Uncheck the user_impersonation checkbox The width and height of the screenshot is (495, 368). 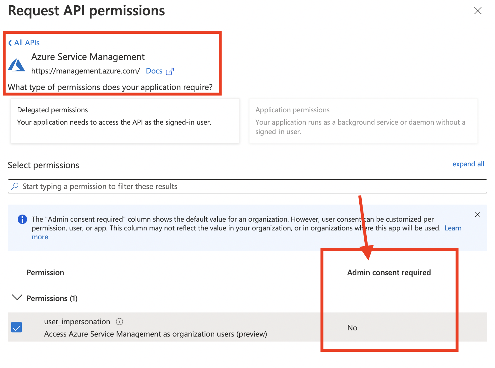click(16, 327)
